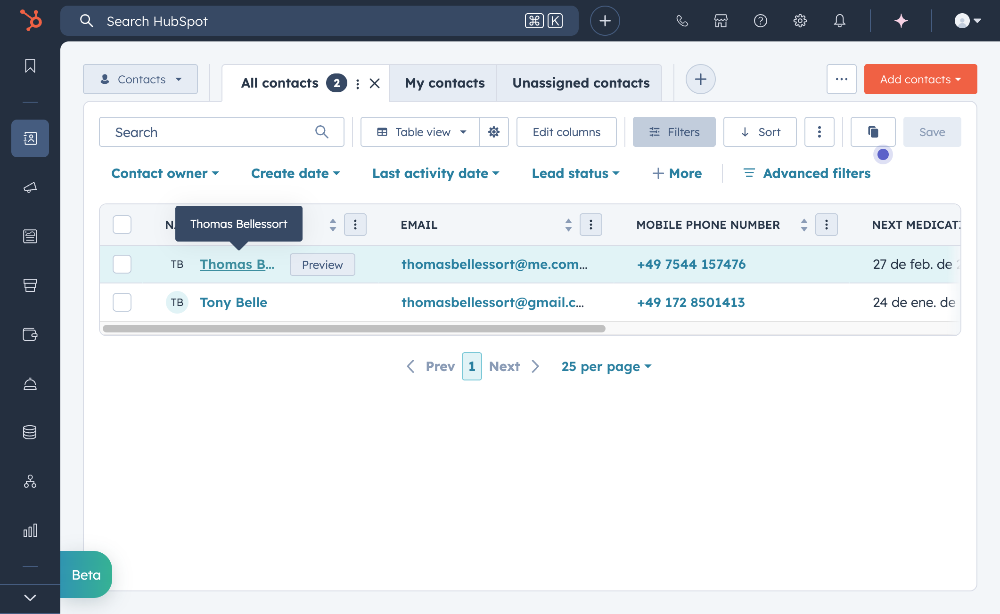Open the Content sidebar icon
Viewport: 1000px width, 614px height.
(x=30, y=236)
